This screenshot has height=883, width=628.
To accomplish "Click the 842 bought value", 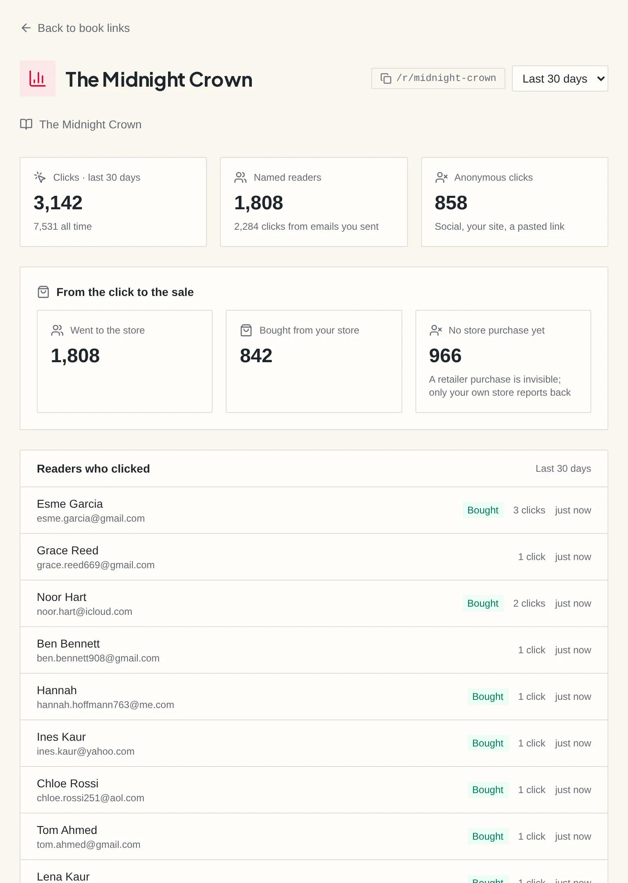I will (256, 356).
